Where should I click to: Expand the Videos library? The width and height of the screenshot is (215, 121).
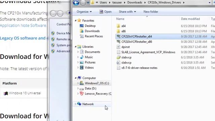[x=78, y=68]
